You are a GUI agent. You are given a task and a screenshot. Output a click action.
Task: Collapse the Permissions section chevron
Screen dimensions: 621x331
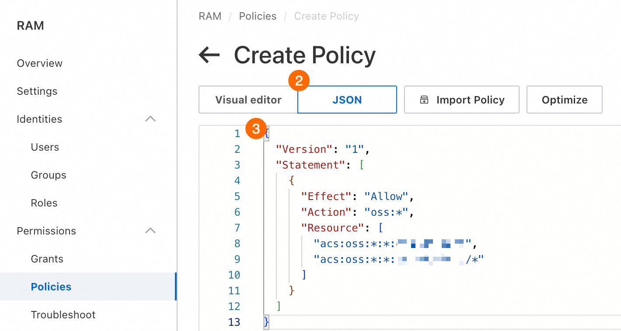pyautogui.click(x=150, y=231)
